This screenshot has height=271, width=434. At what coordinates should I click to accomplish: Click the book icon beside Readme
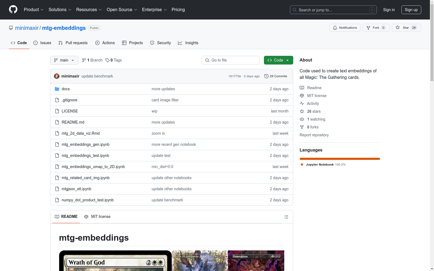tap(302, 88)
